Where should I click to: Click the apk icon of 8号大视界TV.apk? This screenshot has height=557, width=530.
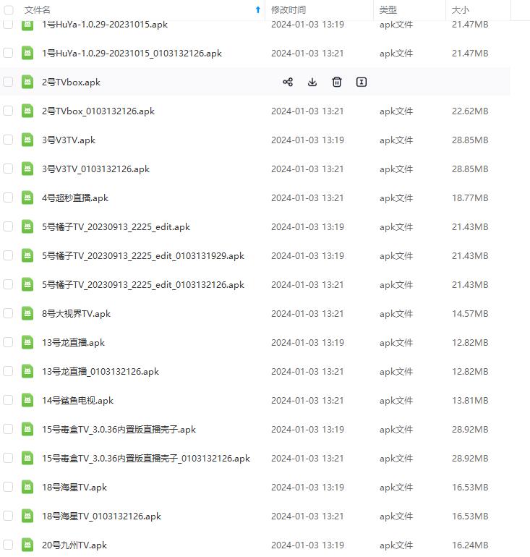click(27, 313)
